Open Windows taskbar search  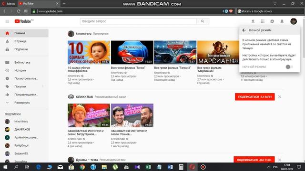pyautogui.click(x=16, y=167)
